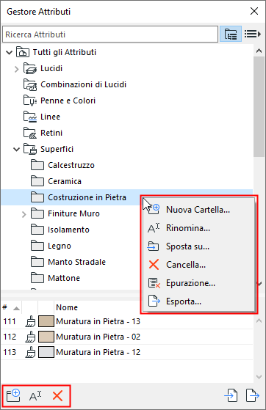Choose Rinomina... from the context menu
The width and height of the screenshot is (266, 410).
[x=198, y=228]
